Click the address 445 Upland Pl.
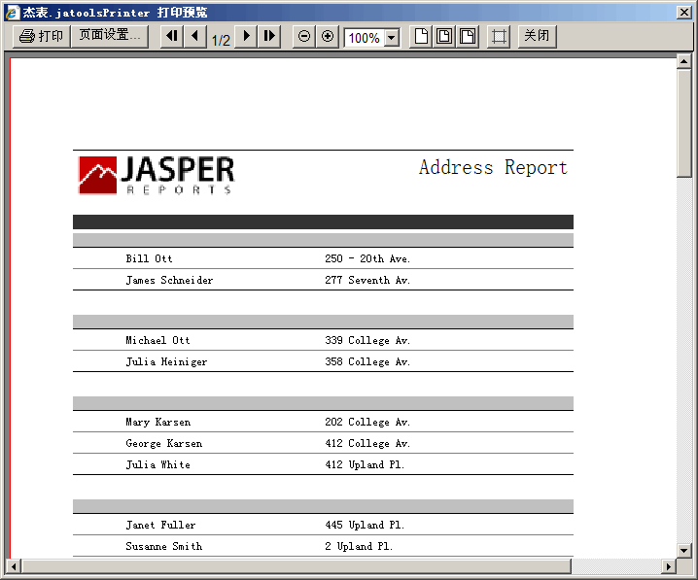 365,525
